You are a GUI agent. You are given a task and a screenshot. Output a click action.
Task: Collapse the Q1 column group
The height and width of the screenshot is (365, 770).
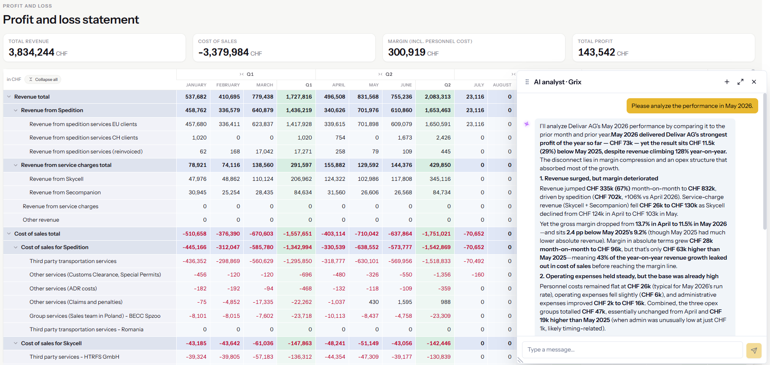[x=242, y=74]
